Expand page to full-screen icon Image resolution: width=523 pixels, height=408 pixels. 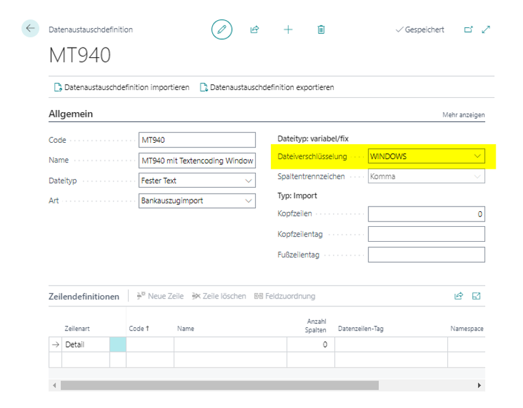[486, 29]
